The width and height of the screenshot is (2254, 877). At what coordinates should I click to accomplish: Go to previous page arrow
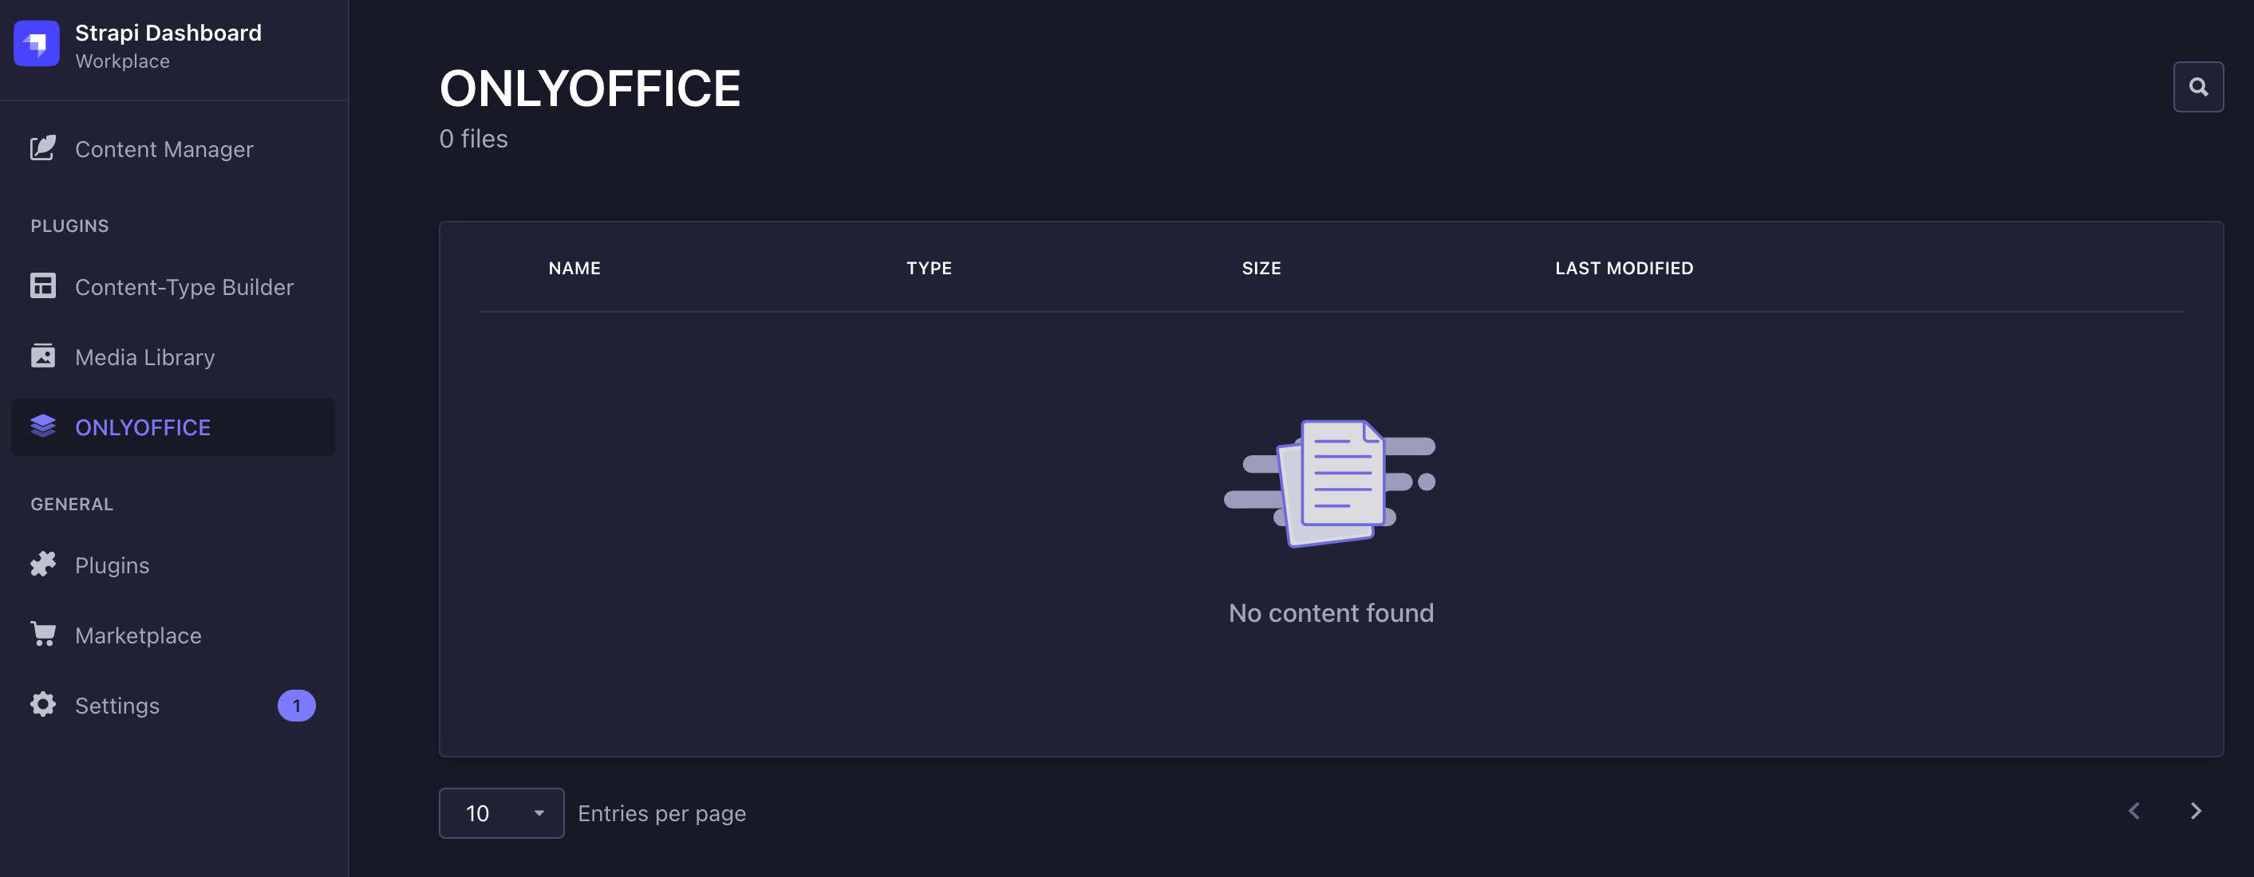(2134, 812)
